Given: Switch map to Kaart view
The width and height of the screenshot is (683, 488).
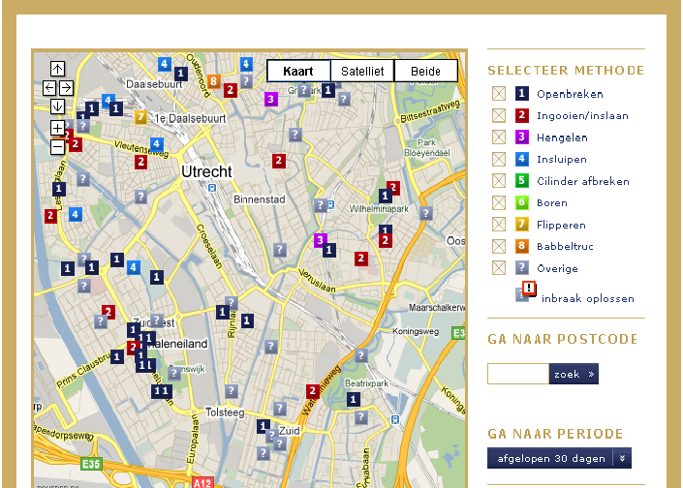Looking at the screenshot, I should coord(298,71).
